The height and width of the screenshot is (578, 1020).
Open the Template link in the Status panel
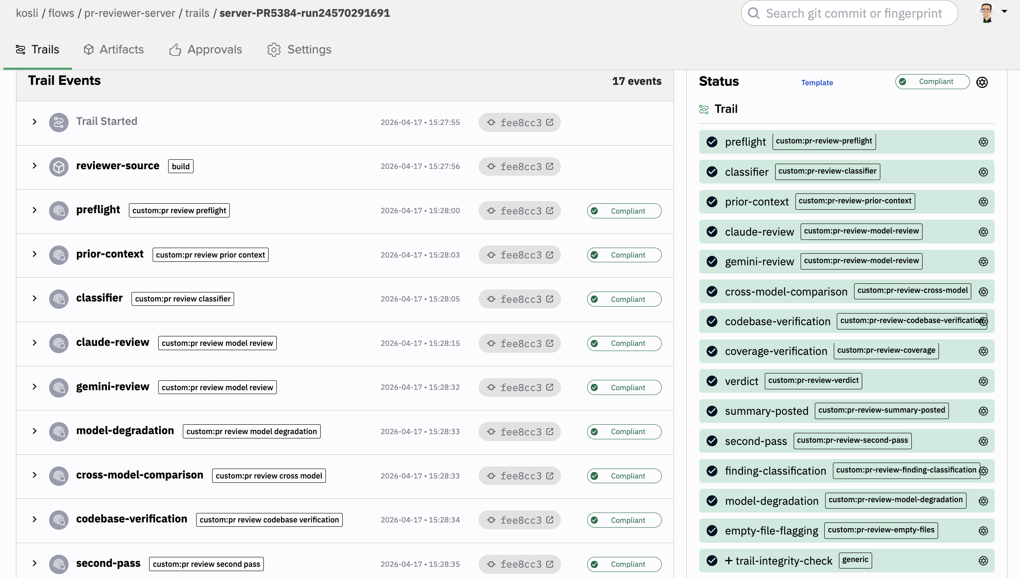817,83
